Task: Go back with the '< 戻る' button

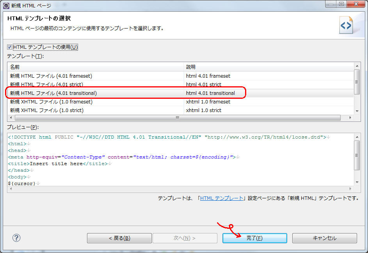Action: (119, 238)
